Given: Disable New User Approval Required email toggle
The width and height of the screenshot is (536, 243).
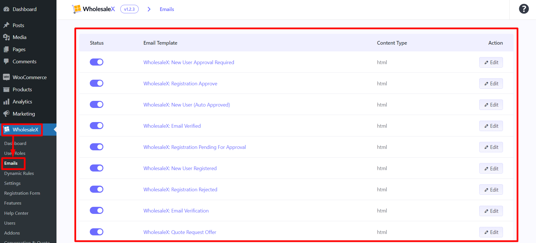Looking at the screenshot, I should 97,62.
